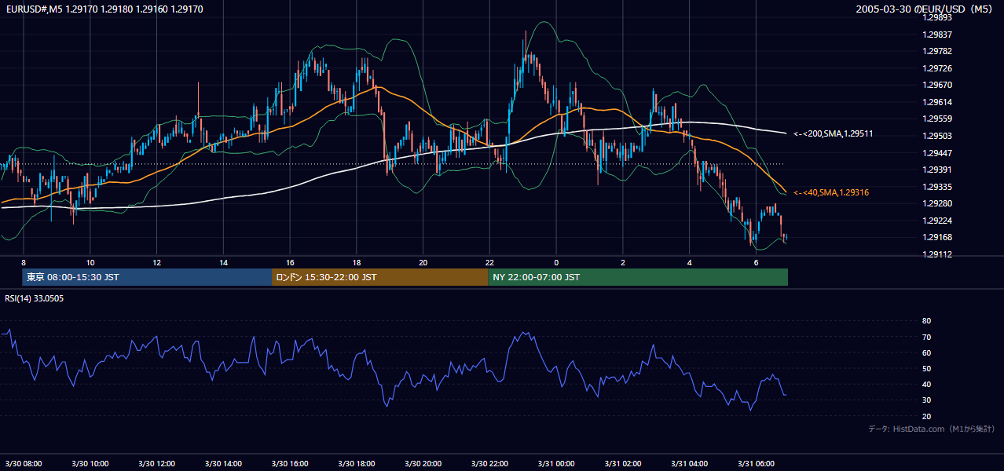1004x471 pixels.
Task: Click price axis label 1.29335
Action: [938, 187]
